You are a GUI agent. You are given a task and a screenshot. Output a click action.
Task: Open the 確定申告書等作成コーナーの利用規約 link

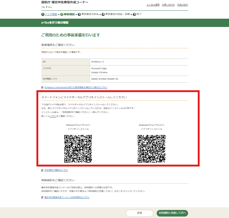(67, 197)
